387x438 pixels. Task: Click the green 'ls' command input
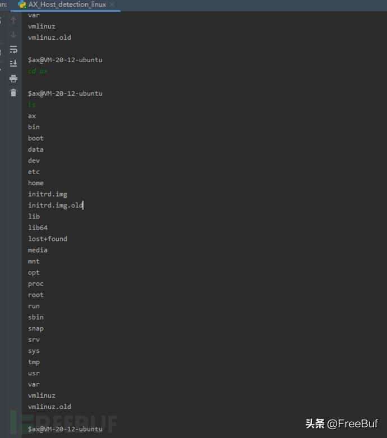click(x=31, y=105)
